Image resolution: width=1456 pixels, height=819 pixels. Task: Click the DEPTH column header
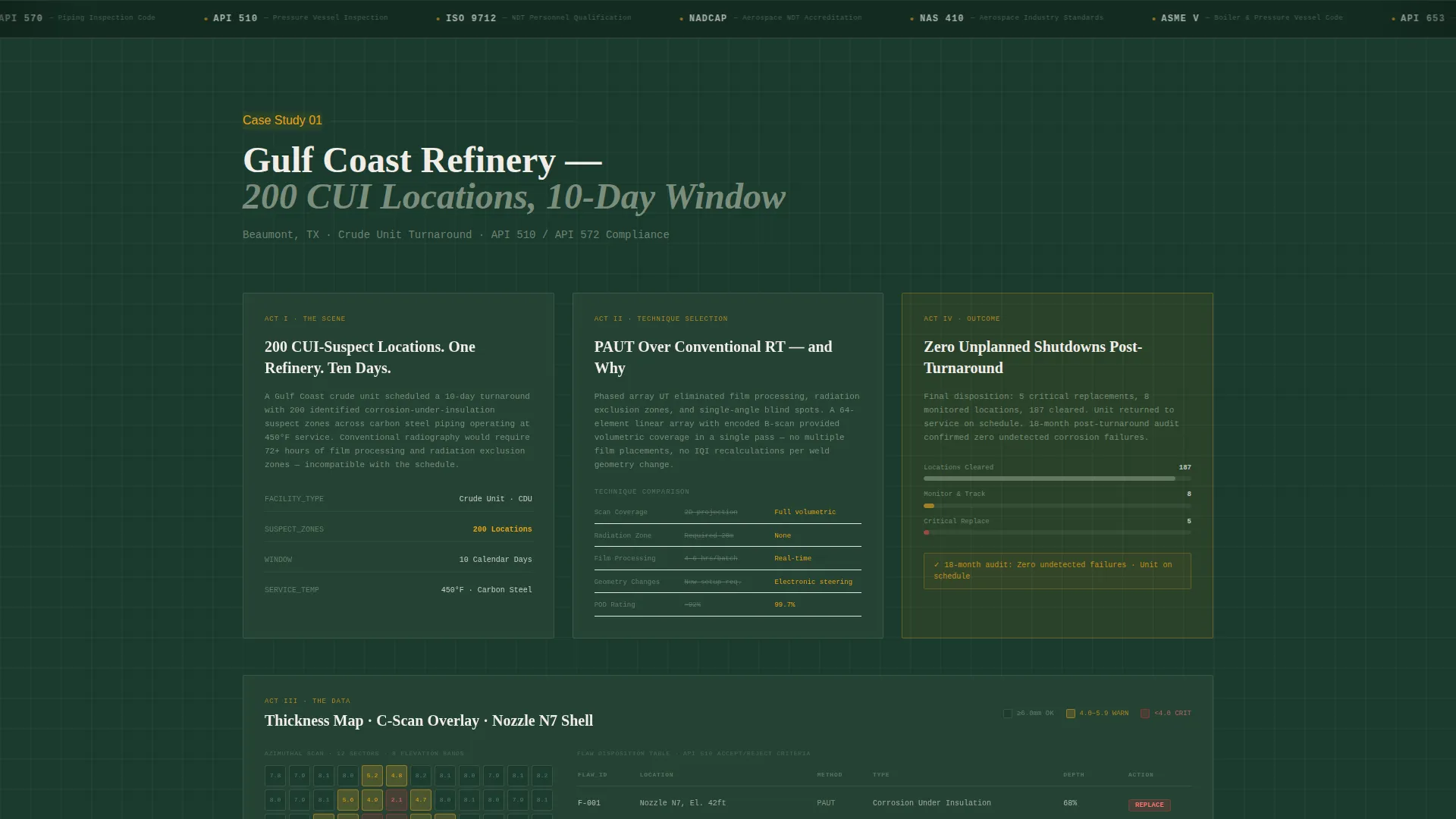1074,775
